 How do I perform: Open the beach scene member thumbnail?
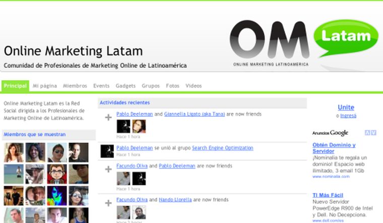(x=14, y=174)
